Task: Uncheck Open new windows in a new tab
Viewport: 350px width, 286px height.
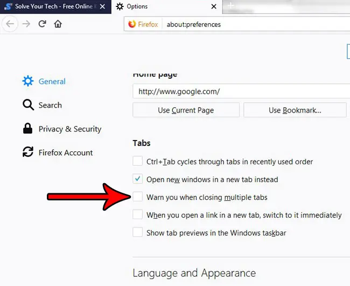Action: coord(138,179)
